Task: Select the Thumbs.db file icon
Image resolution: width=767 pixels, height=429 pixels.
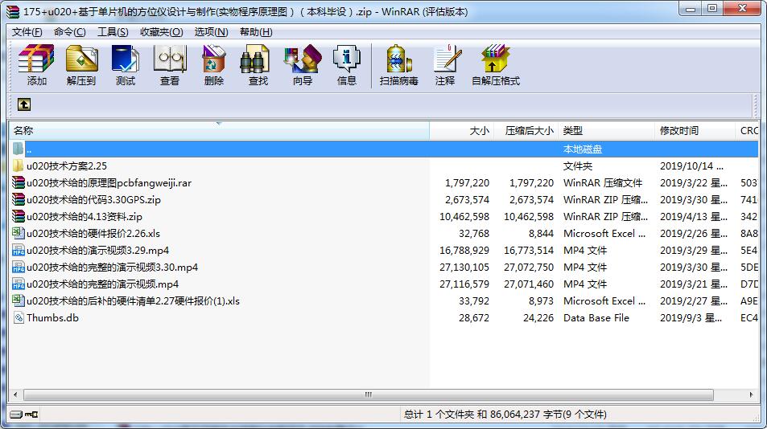Action: pos(18,317)
